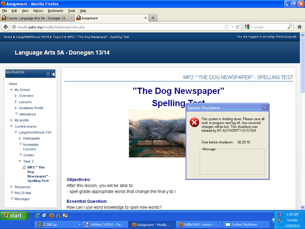The height and width of the screenshot is (229, 305).
Task: Expand the Overview node arrow
Action: (16, 95)
